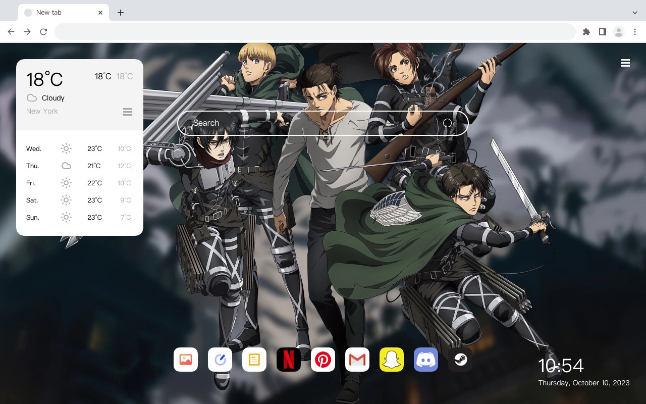
Task: Click the New York location label
Action: [x=42, y=111]
